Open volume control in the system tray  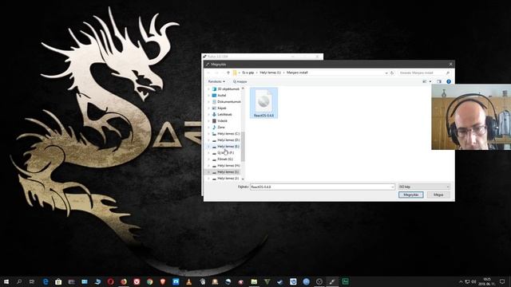[473, 281]
